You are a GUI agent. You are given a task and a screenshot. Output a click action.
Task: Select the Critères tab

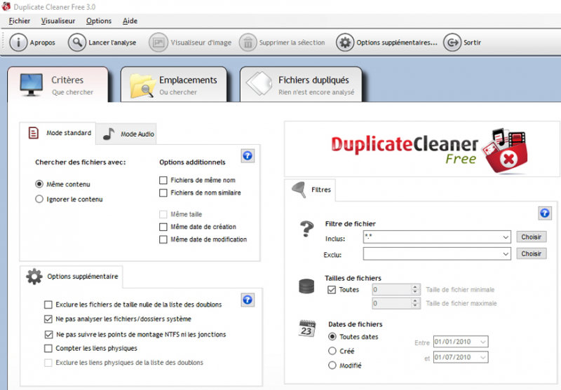coord(58,85)
